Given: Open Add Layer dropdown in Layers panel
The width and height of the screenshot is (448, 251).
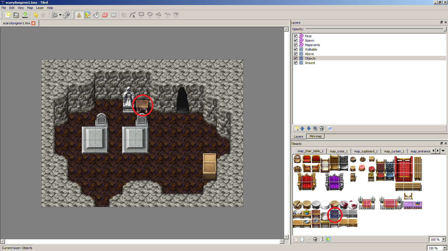Looking at the screenshot, I should [296, 128].
